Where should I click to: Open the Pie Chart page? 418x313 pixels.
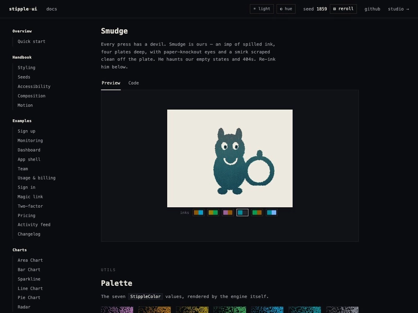pyautogui.click(x=29, y=297)
